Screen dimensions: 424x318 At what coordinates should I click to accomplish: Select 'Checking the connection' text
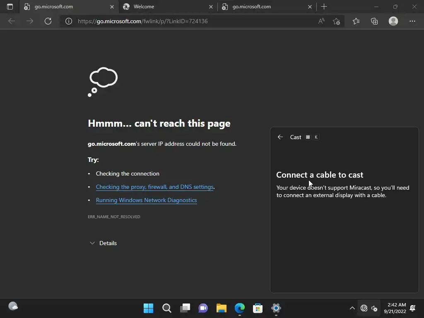pyautogui.click(x=128, y=173)
